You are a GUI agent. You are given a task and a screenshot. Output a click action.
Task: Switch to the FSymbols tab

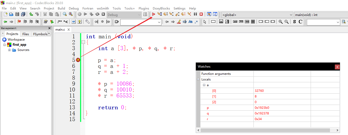click(x=40, y=34)
